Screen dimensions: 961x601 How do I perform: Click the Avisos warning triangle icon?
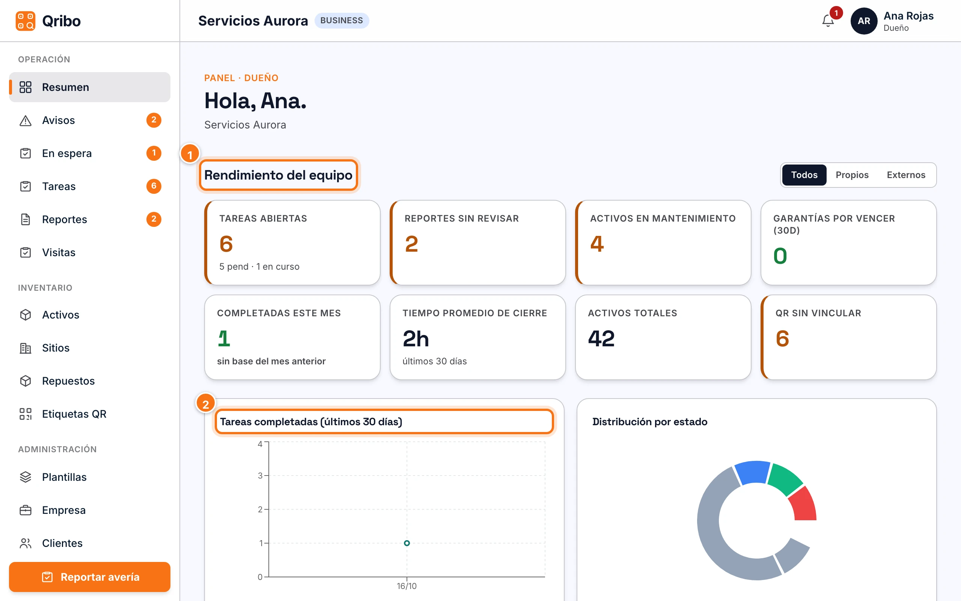pyautogui.click(x=26, y=121)
